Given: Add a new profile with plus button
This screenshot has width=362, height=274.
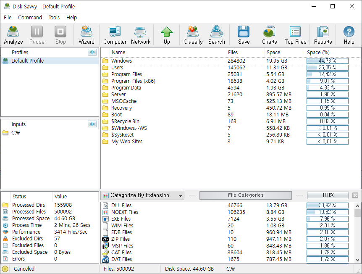Looking at the screenshot, I should pos(92,52).
